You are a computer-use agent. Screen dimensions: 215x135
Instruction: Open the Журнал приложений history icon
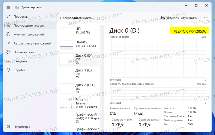pyautogui.click(x=8, y=34)
